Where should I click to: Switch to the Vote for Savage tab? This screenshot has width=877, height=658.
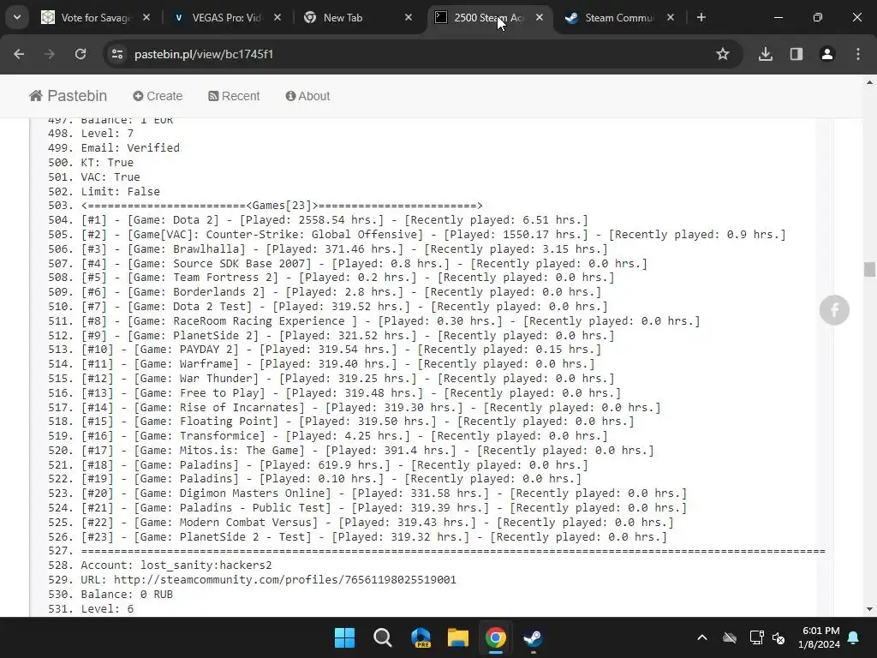(96, 17)
